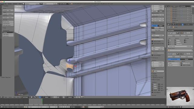Open the World properties tab icon
Viewport: 194px width, 109px height.
click(177, 24)
